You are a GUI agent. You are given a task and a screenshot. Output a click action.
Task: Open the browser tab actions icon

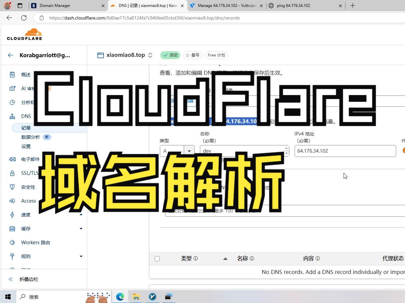click(20, 6)
